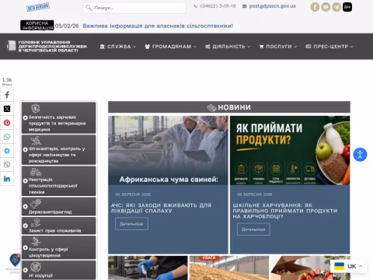Image resolution: width=373 pixels, height=280 pixels.
Task: Open the strawberries in boxes thumbnail
Action: (x=310, y=268)
